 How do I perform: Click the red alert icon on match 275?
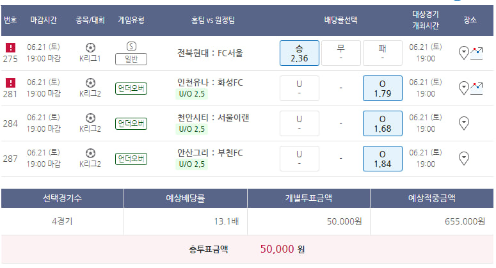[10, 48]
